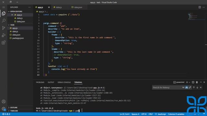Open the hamburger application menu

point(4,7)
